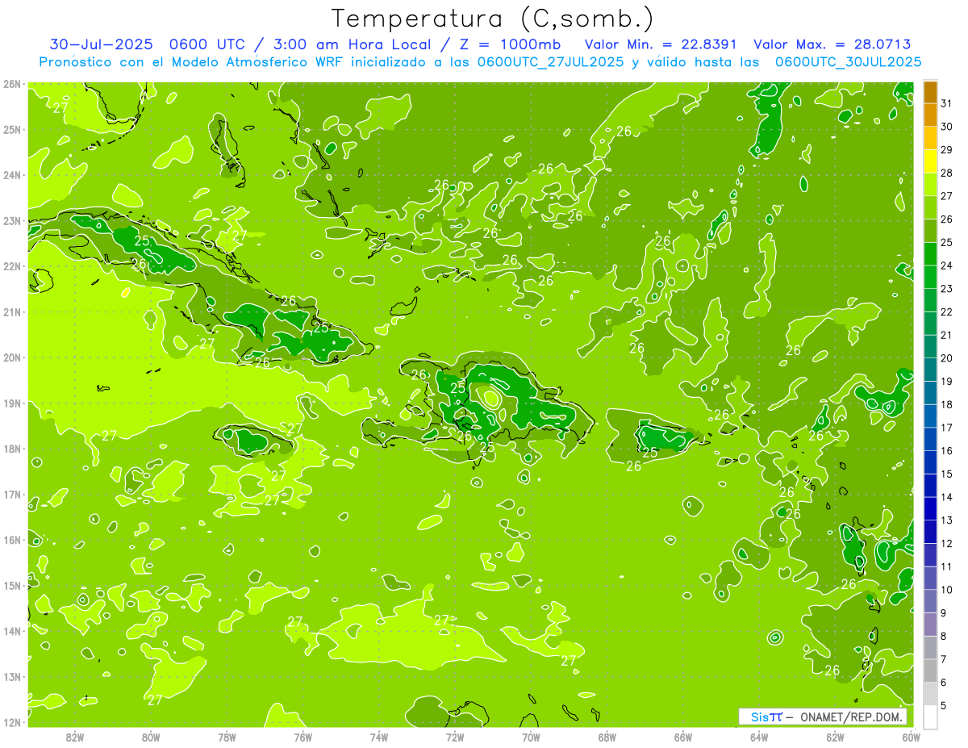
Task: Select longitude axis label "82W"
Action: click(75, 738)
